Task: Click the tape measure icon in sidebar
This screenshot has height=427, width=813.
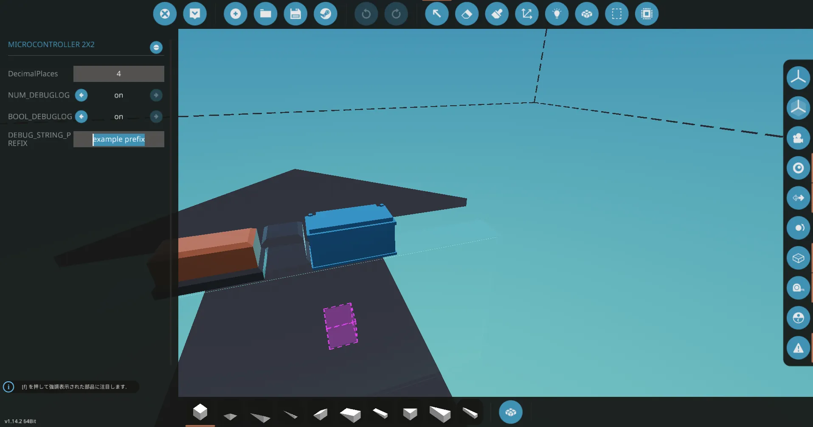Action: (x=798, y=288)
